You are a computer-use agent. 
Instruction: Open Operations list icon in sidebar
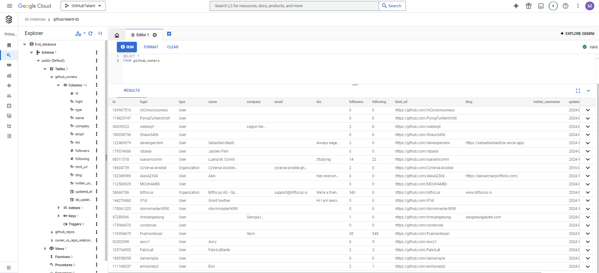(9, 136)
